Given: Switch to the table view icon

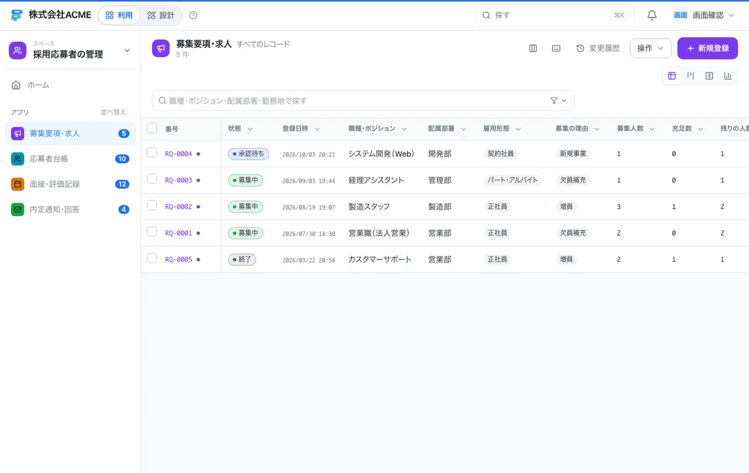Looking at the screenshot, I should click(x=672, y=76).
